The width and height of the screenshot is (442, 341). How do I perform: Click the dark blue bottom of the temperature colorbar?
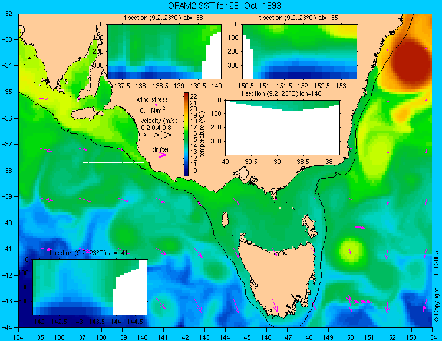pos(186,173)
